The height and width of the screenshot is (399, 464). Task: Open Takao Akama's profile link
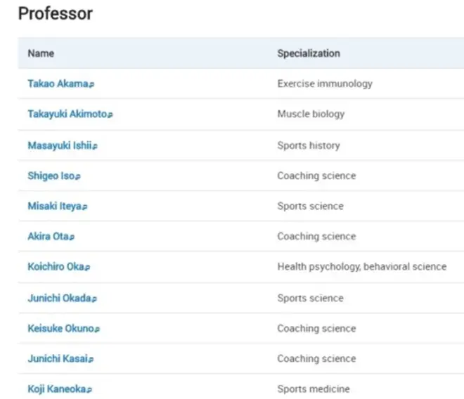click(58, 84)
